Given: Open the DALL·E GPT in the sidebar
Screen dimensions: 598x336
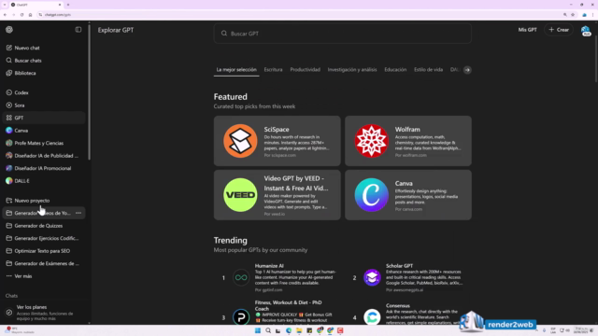Looking at the screenshot, I should (x=44, y=181).
